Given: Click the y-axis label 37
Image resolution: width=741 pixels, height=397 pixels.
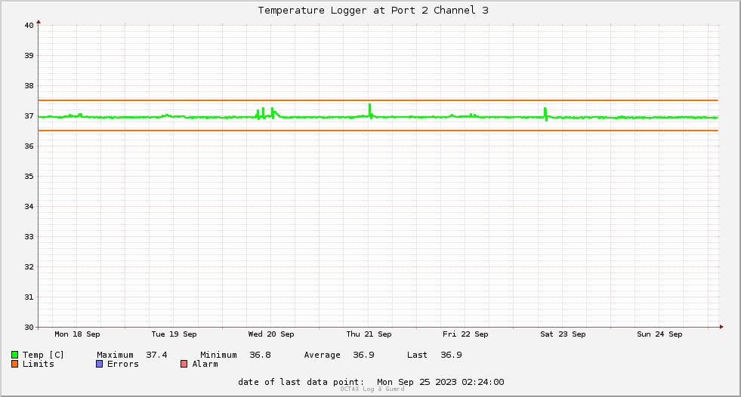Looking at the screenshot, I should [x=29, y=116].
